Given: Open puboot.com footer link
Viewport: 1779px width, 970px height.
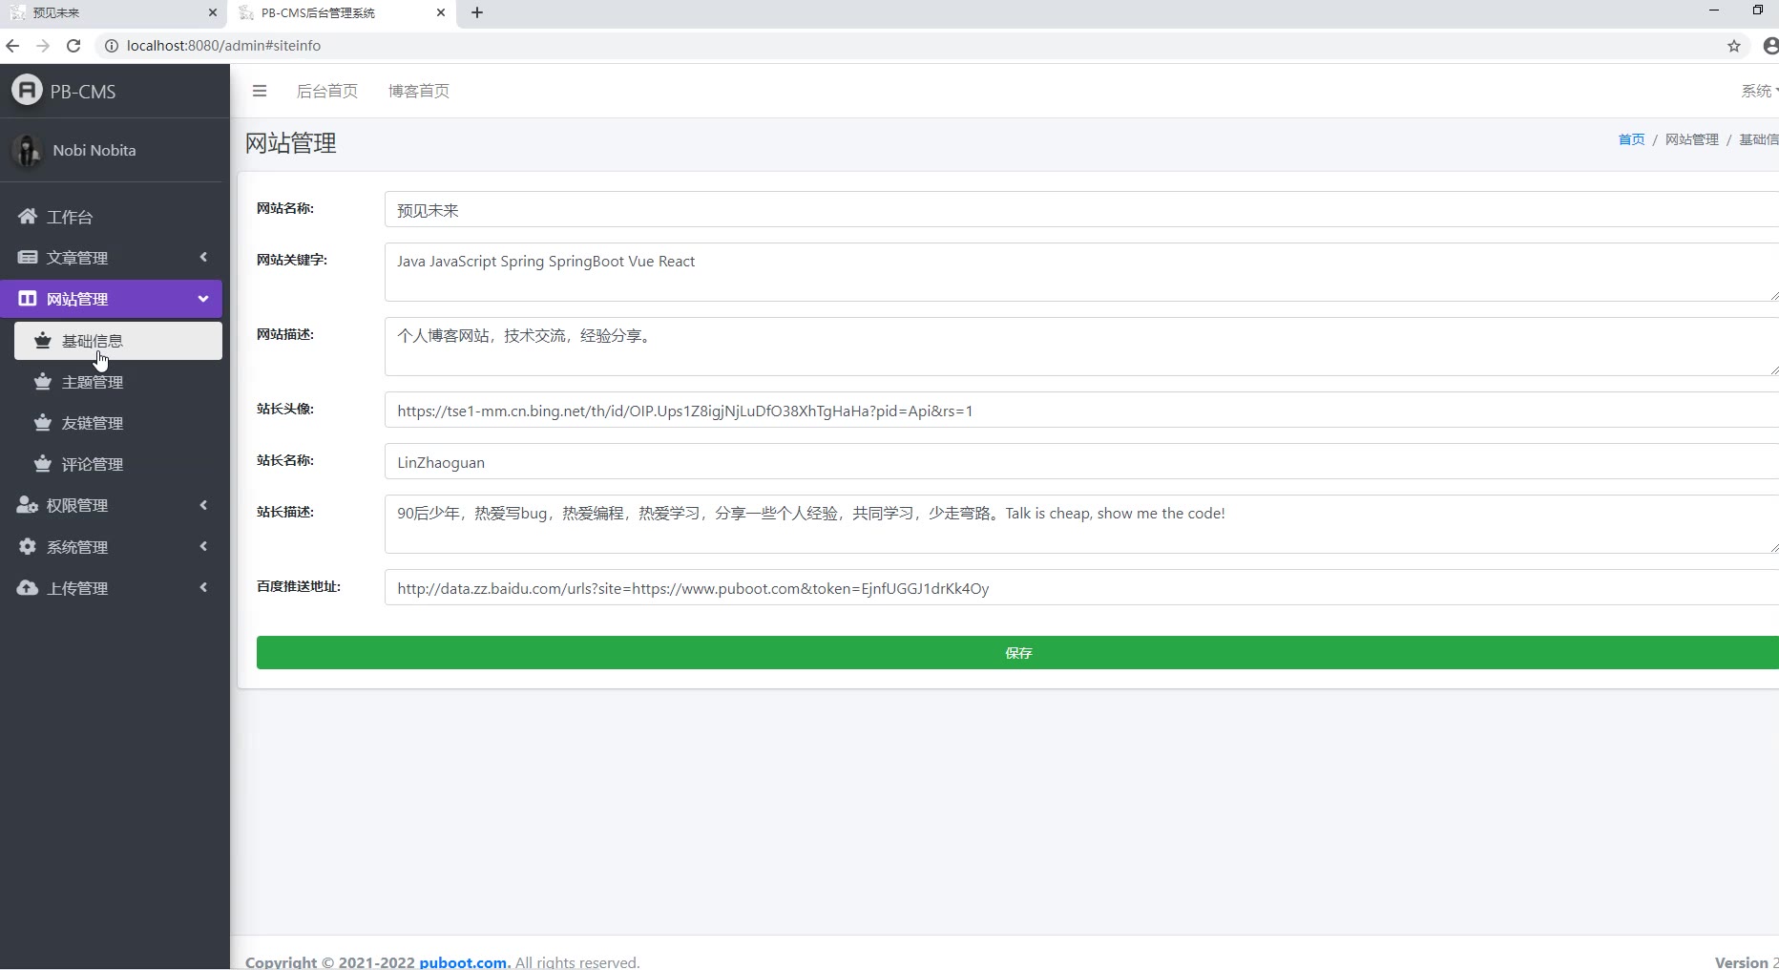Looking at the screenshot, I should pyautogui.click(x=465, y=962).
